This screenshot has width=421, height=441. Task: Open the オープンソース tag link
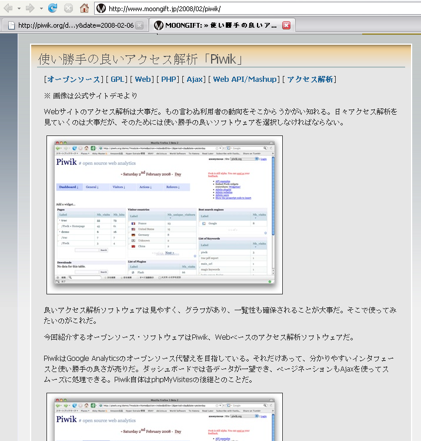coord(73,79)
